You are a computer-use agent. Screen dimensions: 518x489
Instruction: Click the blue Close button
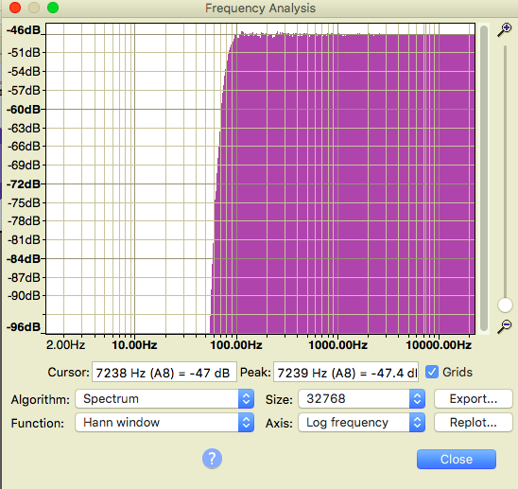coord(457,459)
